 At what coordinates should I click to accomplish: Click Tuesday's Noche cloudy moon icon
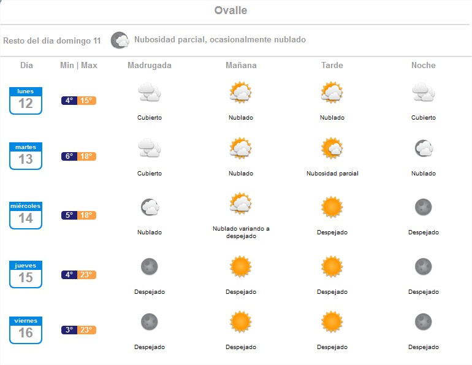pyautogui.click(x=423, y=148)
